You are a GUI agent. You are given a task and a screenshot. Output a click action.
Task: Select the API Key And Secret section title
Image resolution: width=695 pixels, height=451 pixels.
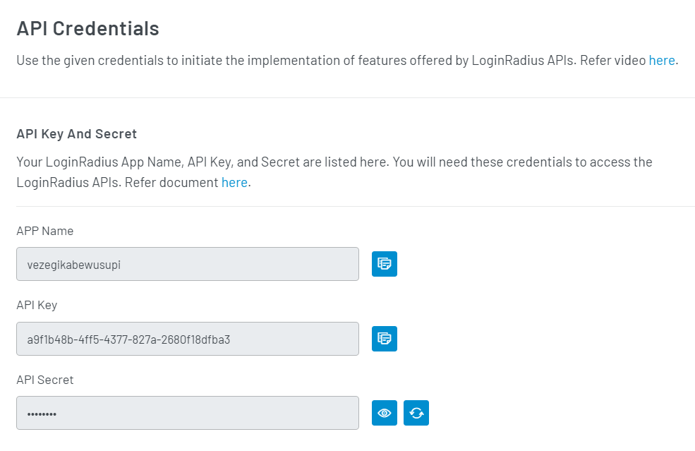click(76, 133)
